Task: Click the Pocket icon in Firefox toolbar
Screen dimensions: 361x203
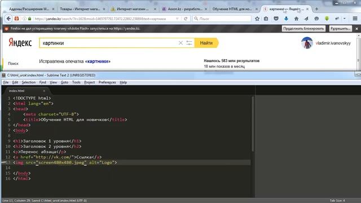Action: [276, 19]
